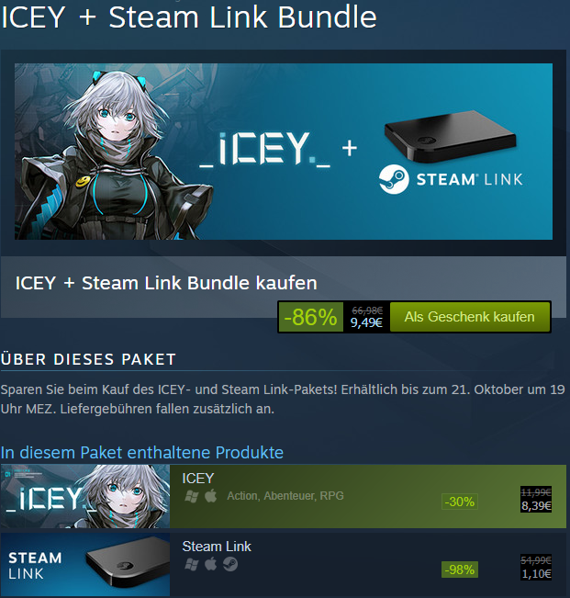
Task: Click the -30% discount on ICEY
Action: tap(460, 502)
